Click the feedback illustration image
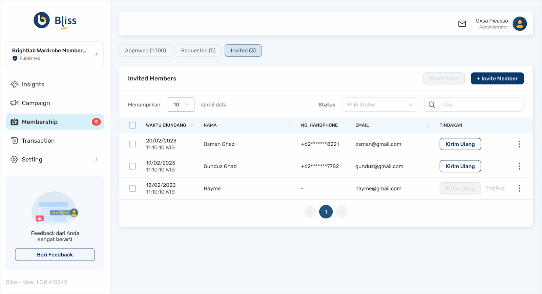Viewport: 542px width, 294px height. (x=55, y=208)
